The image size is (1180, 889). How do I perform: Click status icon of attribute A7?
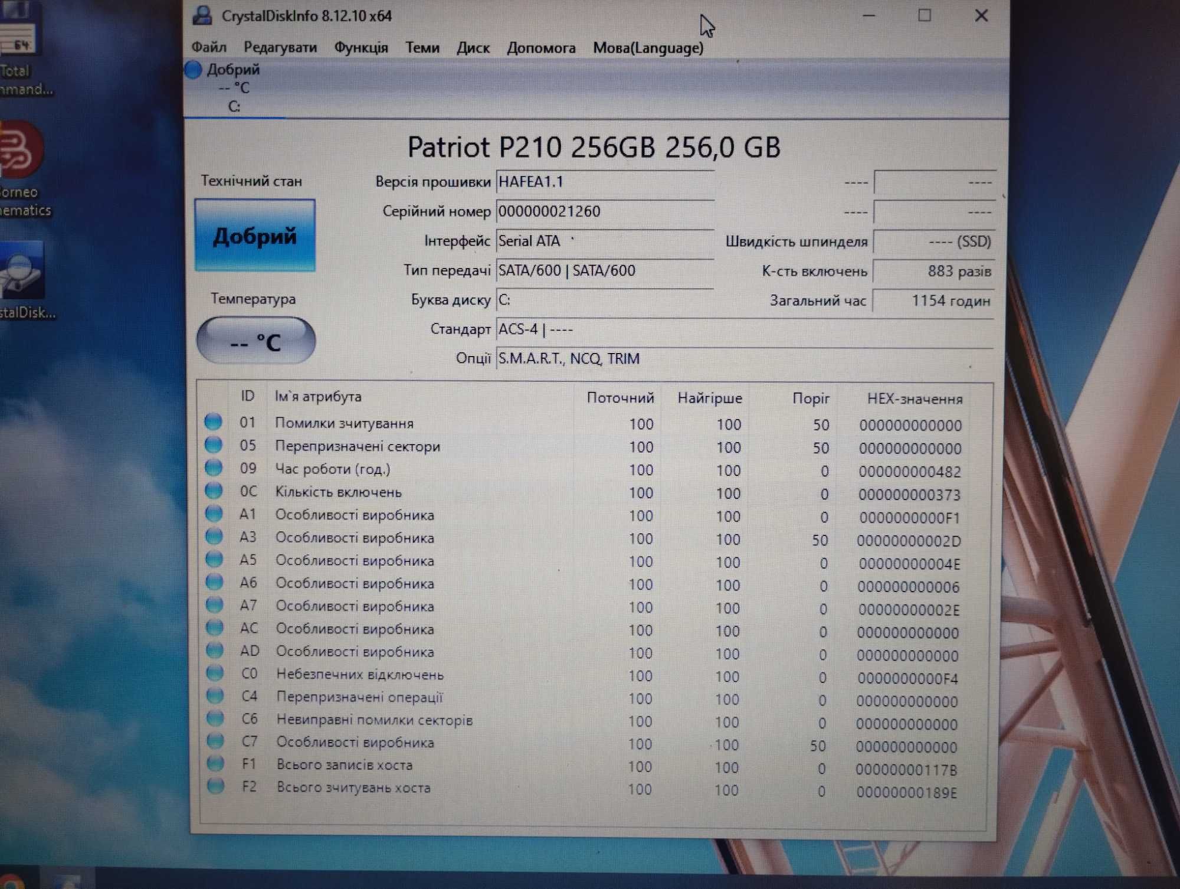pyautogui.click(x=214, y=605)
